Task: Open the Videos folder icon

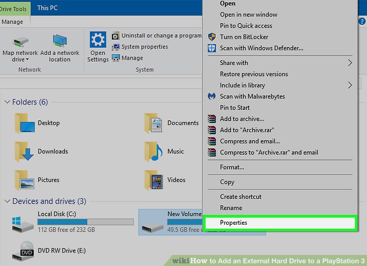Action: (154, 180)
